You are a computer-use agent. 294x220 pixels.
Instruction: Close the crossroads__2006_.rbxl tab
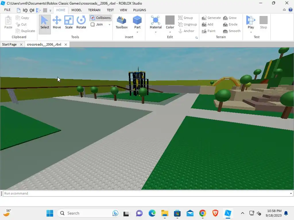click(66, 44)
